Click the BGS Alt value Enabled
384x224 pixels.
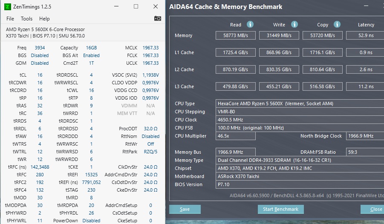pyautogui.click(x=91, y=55)
